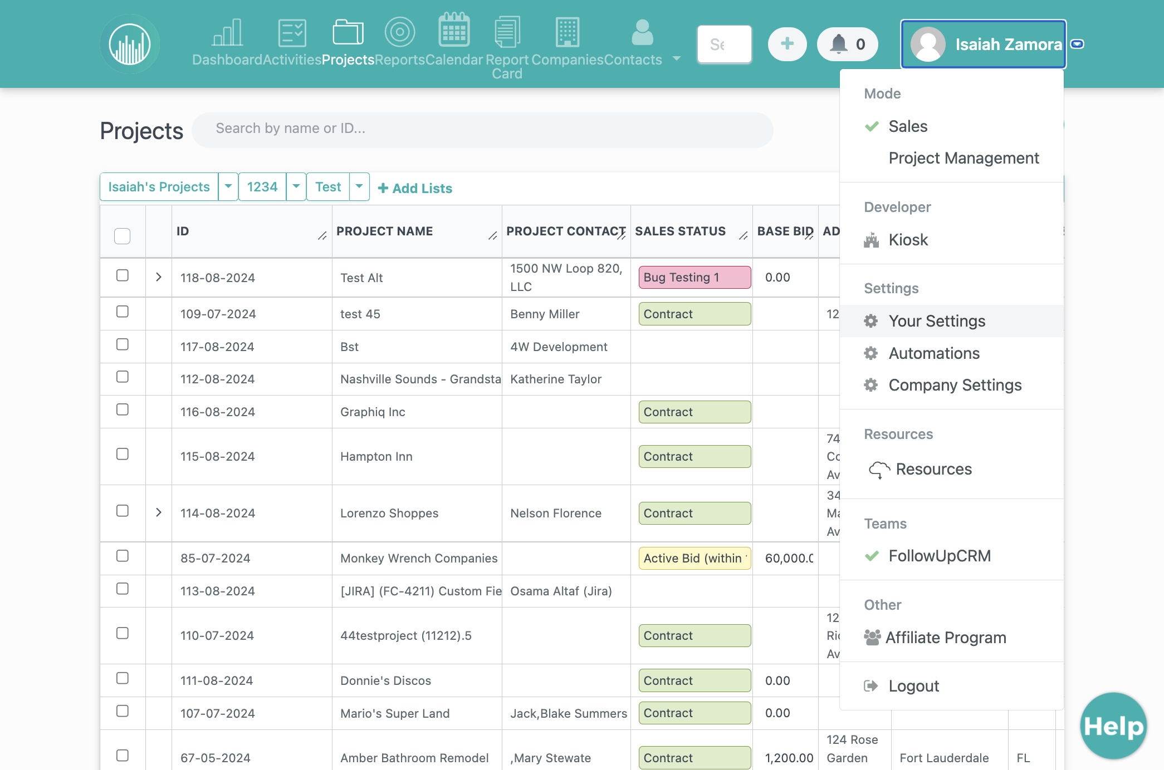
Task: Open Your Settings
Action: pos(951,321)
